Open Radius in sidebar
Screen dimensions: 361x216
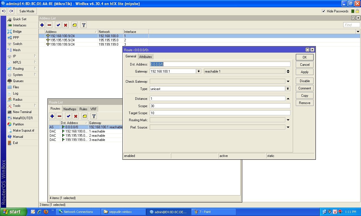[x=22, y=100]
